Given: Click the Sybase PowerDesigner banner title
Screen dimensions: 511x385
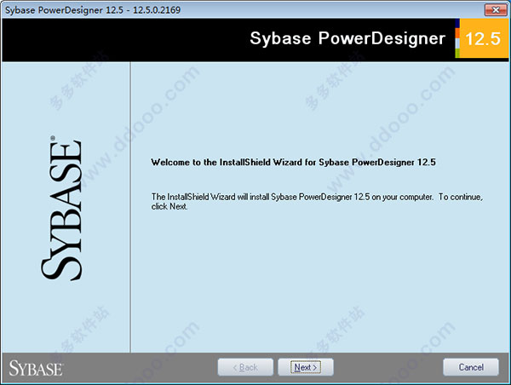Looking at the screenshot, I should point(347,38).
